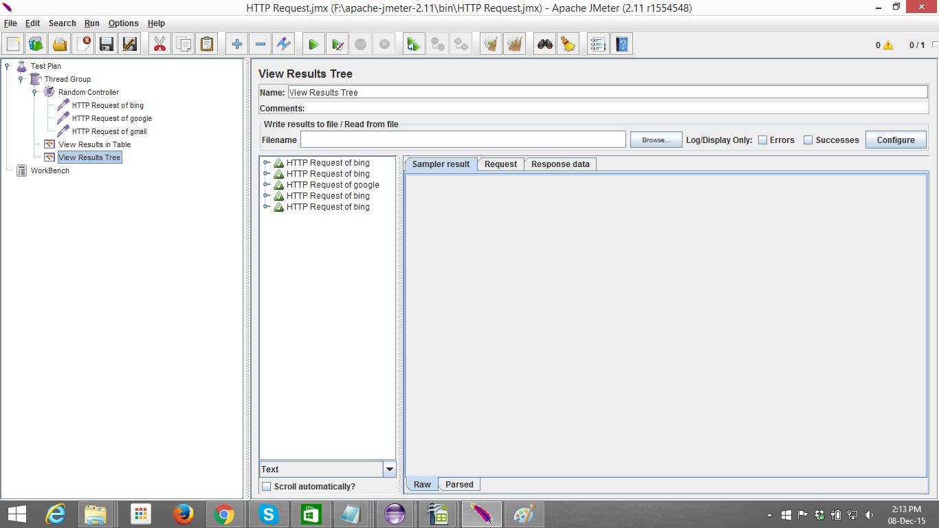Select the Sampler result tab
This screenshot has height=528, width=939.
tap(441, 164)
